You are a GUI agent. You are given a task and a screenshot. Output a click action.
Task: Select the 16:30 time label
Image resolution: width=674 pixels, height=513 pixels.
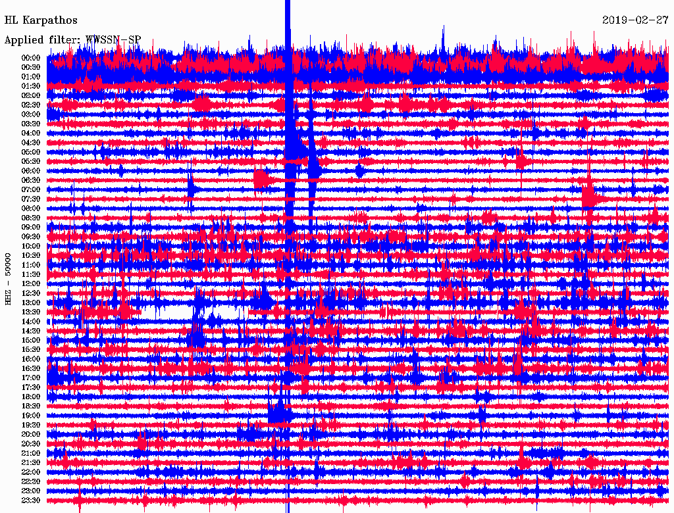pos(31,368)
